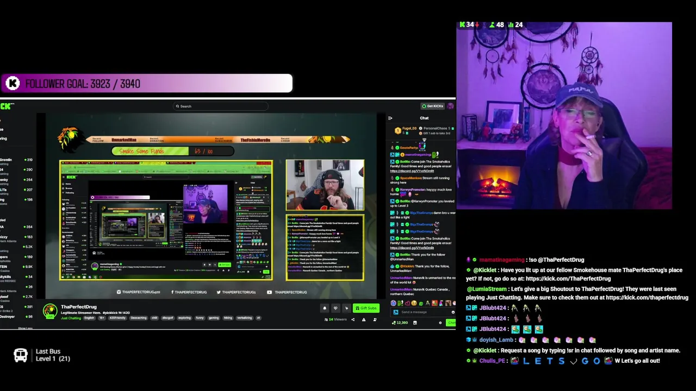Click the Get KICKs button
This screenshot has height=391, width=696.
pyautogui.click(x=433, y=106)
